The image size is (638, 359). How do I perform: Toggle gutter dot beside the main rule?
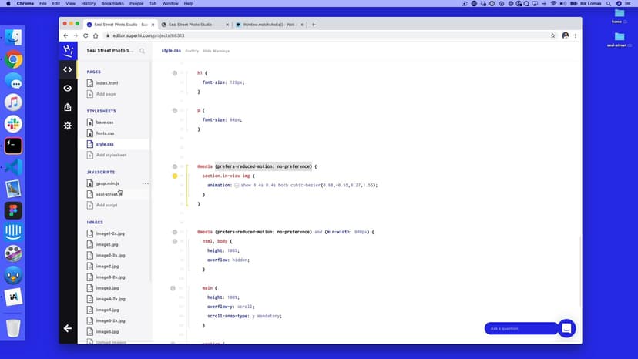point(175,288)
